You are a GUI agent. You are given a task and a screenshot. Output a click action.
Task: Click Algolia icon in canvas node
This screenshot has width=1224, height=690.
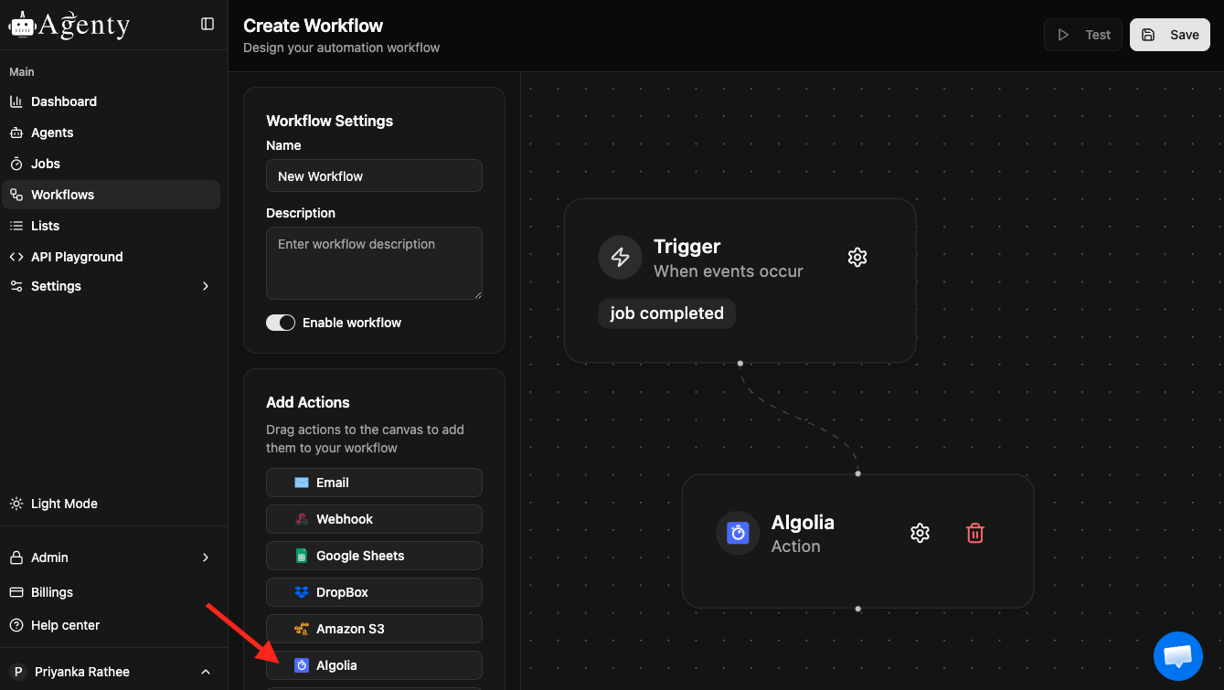[x=738, y=533]
